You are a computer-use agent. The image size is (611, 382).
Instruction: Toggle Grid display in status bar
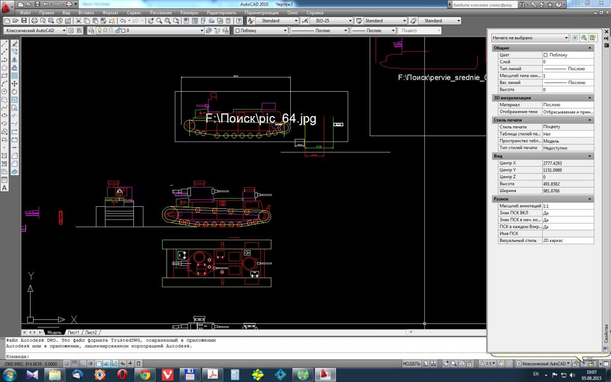click(x=75, y=364)
